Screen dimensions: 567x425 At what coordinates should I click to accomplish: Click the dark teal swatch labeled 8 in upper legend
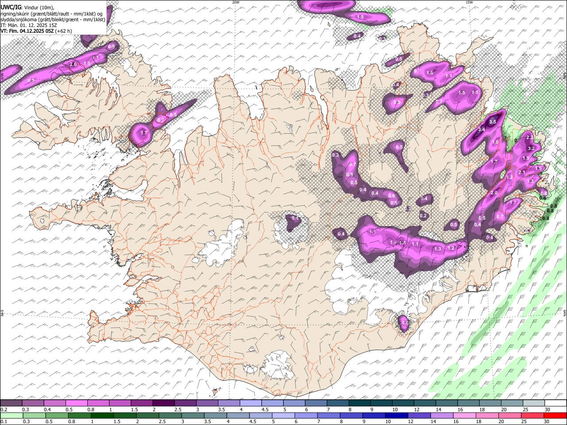(x=360, y=403)
